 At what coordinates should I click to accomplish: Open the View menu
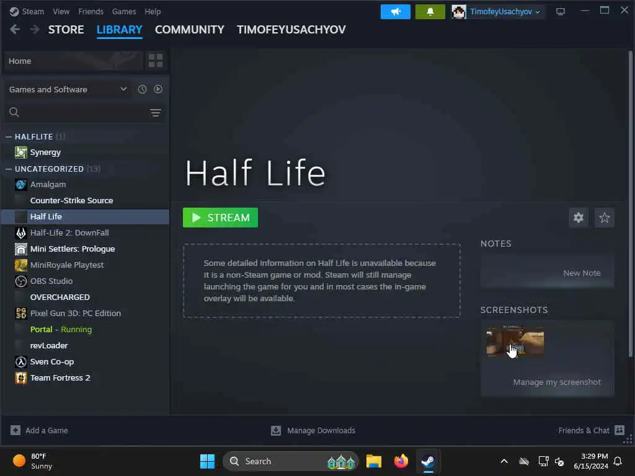(x=61, y=11)
